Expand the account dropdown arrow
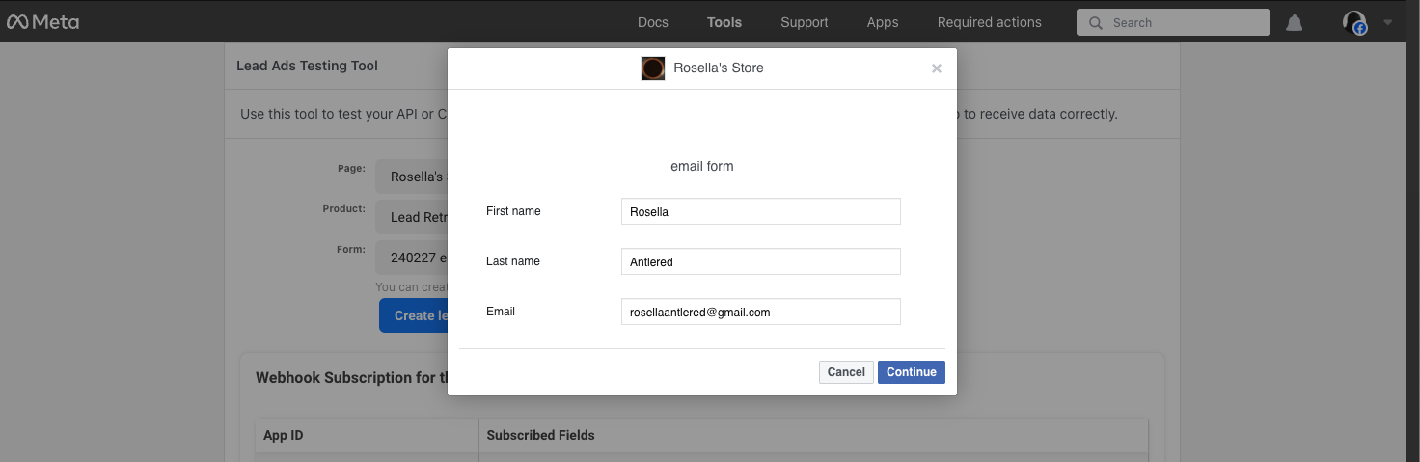The image size is (1420, 462). [x=1388, y=22]
